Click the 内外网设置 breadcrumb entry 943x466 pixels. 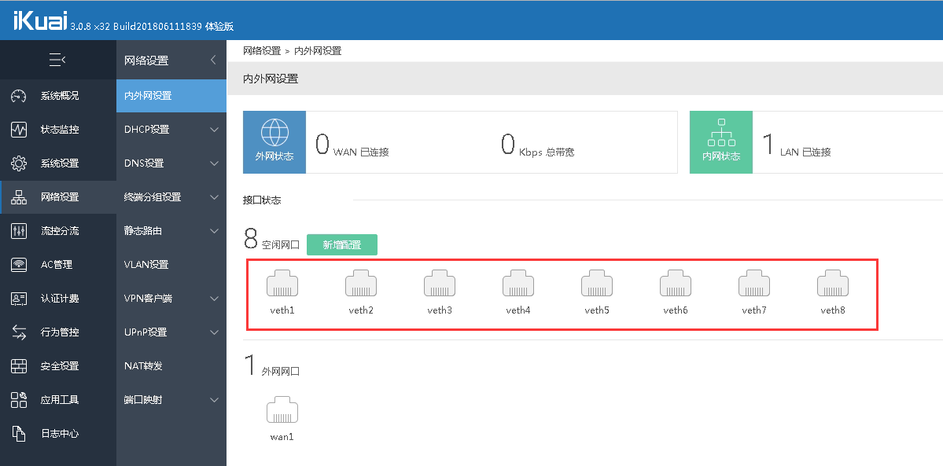318,51
